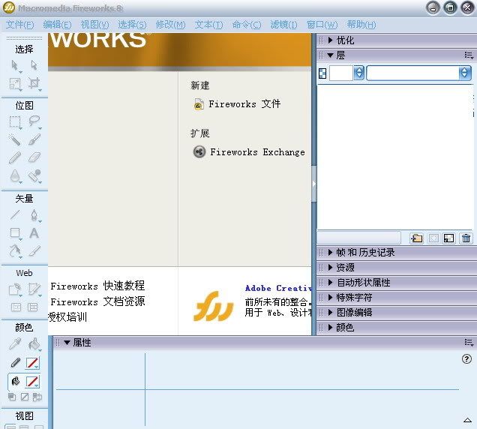
Task: Select the Pointer tool
Action: [x=14, y=65]
